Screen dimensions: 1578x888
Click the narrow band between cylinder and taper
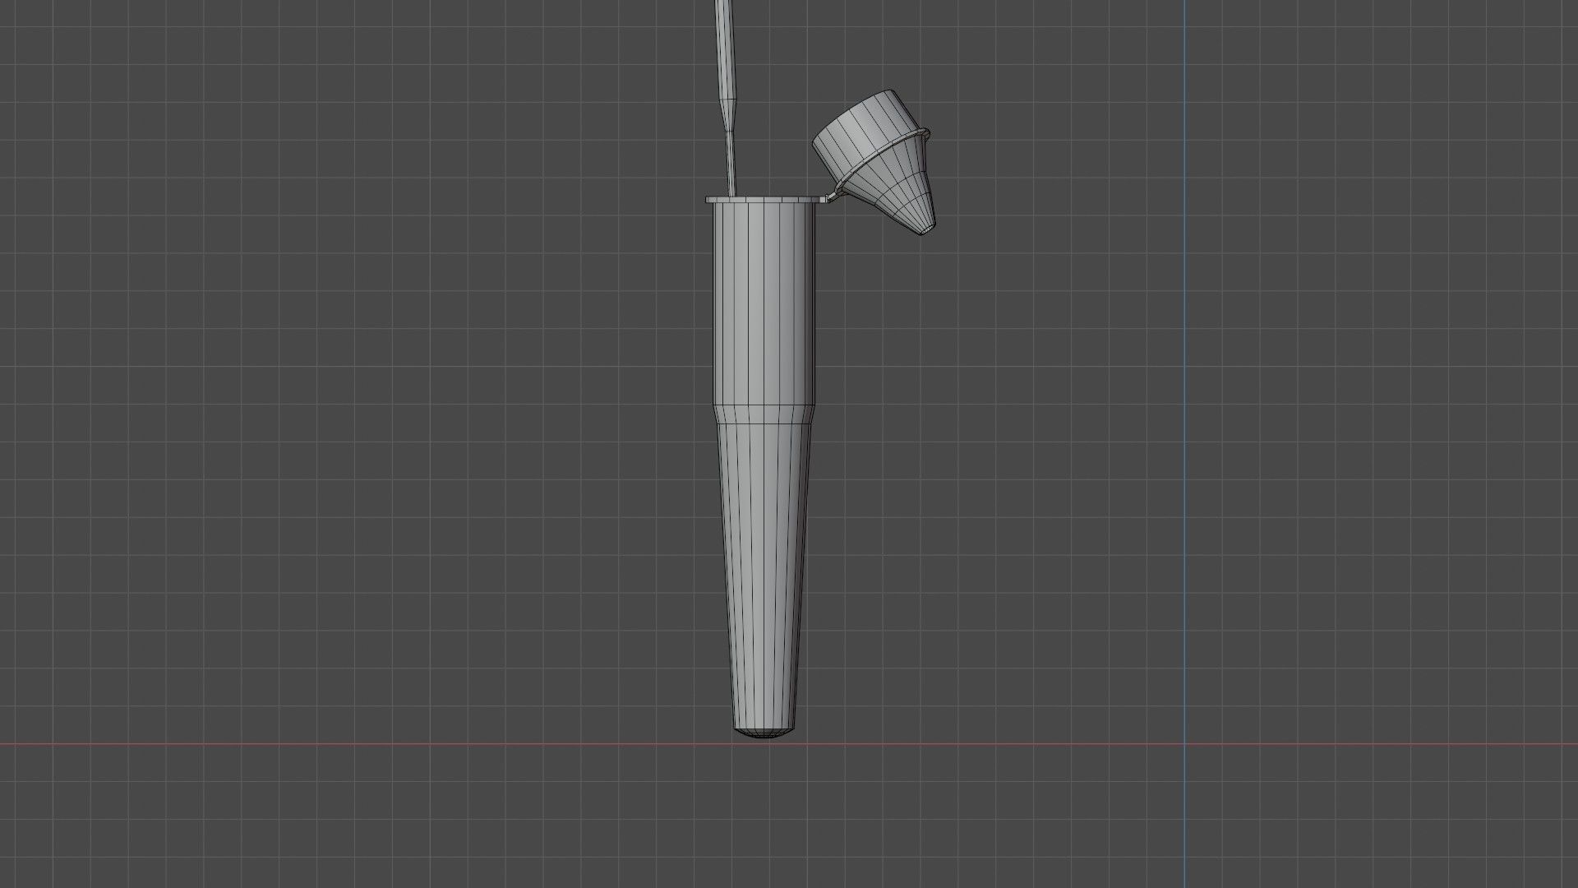764,415
